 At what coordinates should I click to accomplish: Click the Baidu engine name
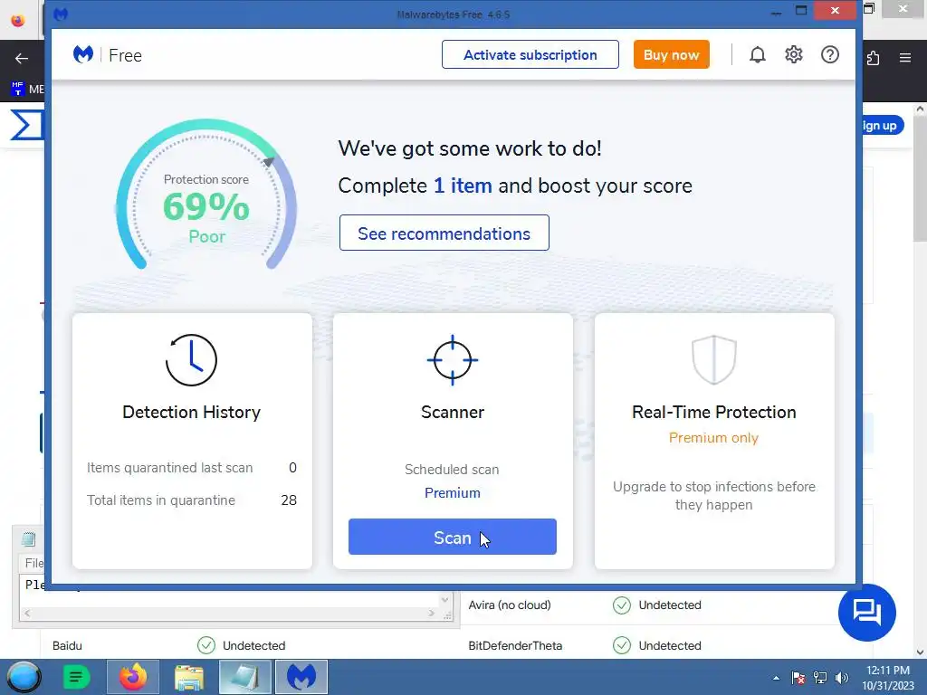[x=67, y=645]
